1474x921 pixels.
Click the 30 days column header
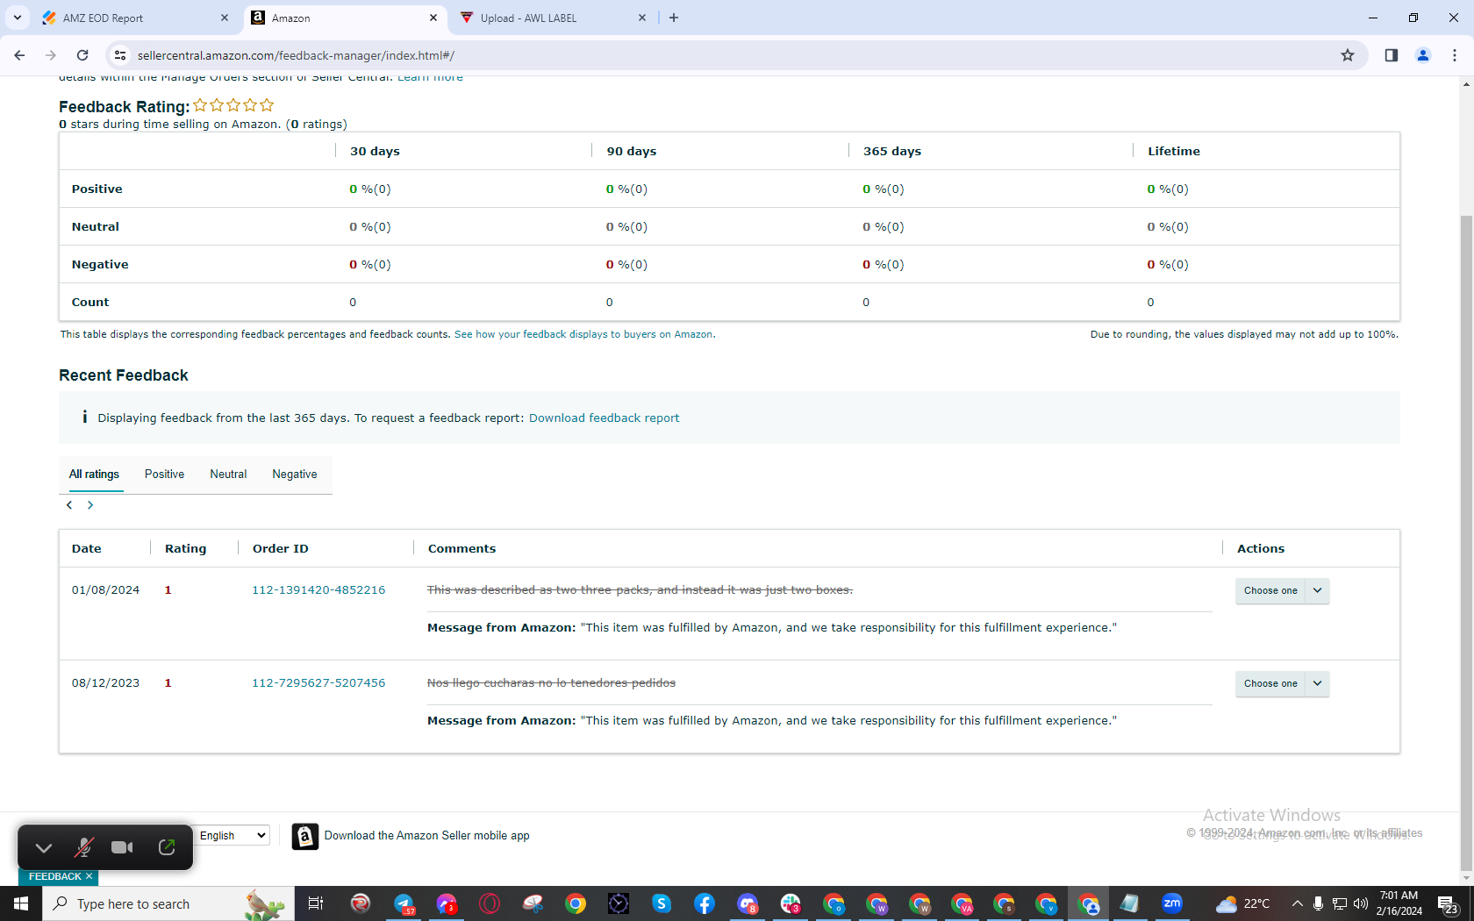pyautogui.click(x=375, y=152)
